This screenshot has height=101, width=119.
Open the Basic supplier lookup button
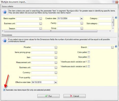pyautogui.click(x=41, y=19)
